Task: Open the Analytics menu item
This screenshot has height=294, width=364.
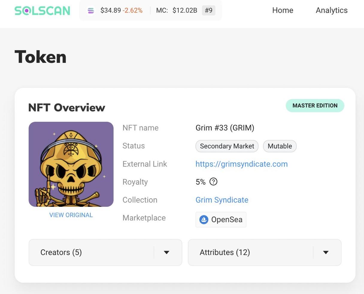Action: (x=332, y=10)
